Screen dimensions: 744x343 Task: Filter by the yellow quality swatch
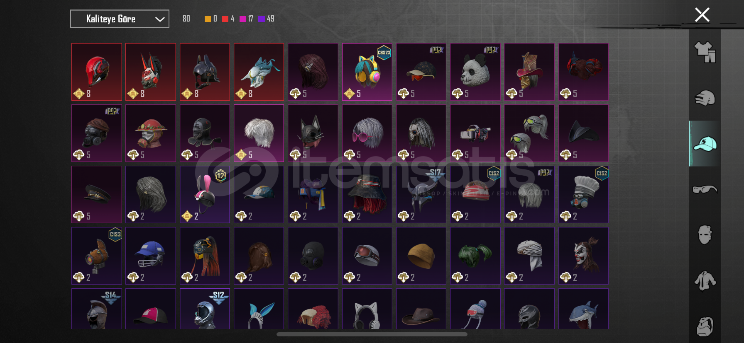click(208, 19)
